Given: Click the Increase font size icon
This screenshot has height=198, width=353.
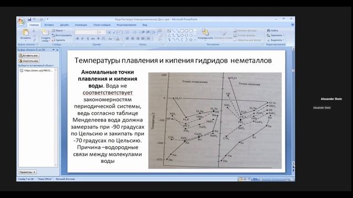Looking at the screenshot, I should tap(109, 32).
